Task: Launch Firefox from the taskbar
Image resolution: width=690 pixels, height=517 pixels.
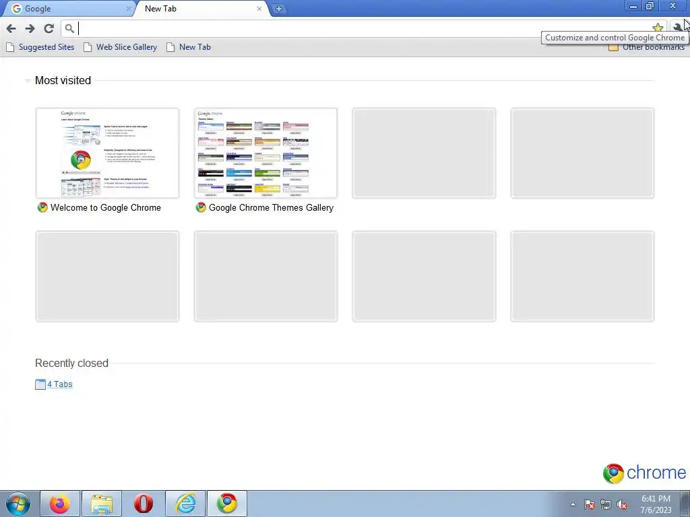Action: [60, 504]
